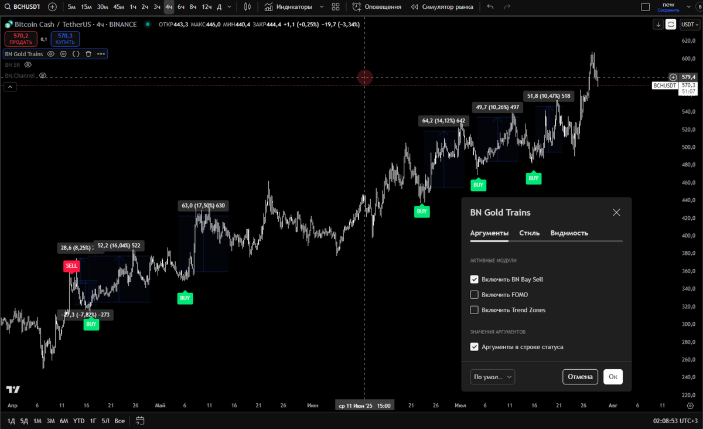This screenshot has width=703, height=429.
Task: Set the 3М date range
Action: pos(51,421)
